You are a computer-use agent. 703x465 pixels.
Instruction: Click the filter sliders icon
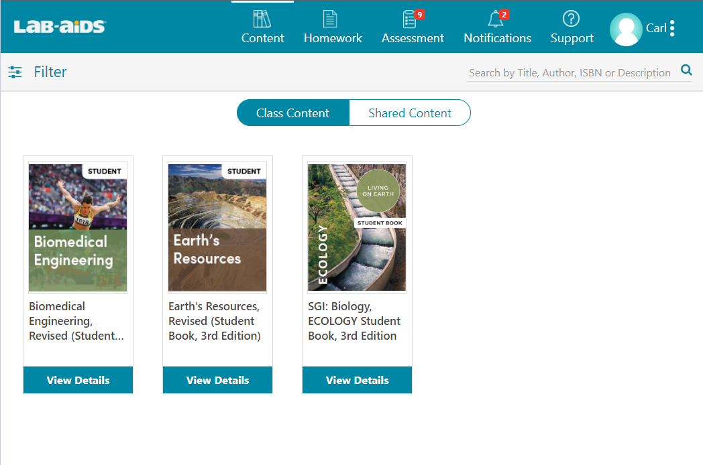pyautogui.click(x=15, y=72)
